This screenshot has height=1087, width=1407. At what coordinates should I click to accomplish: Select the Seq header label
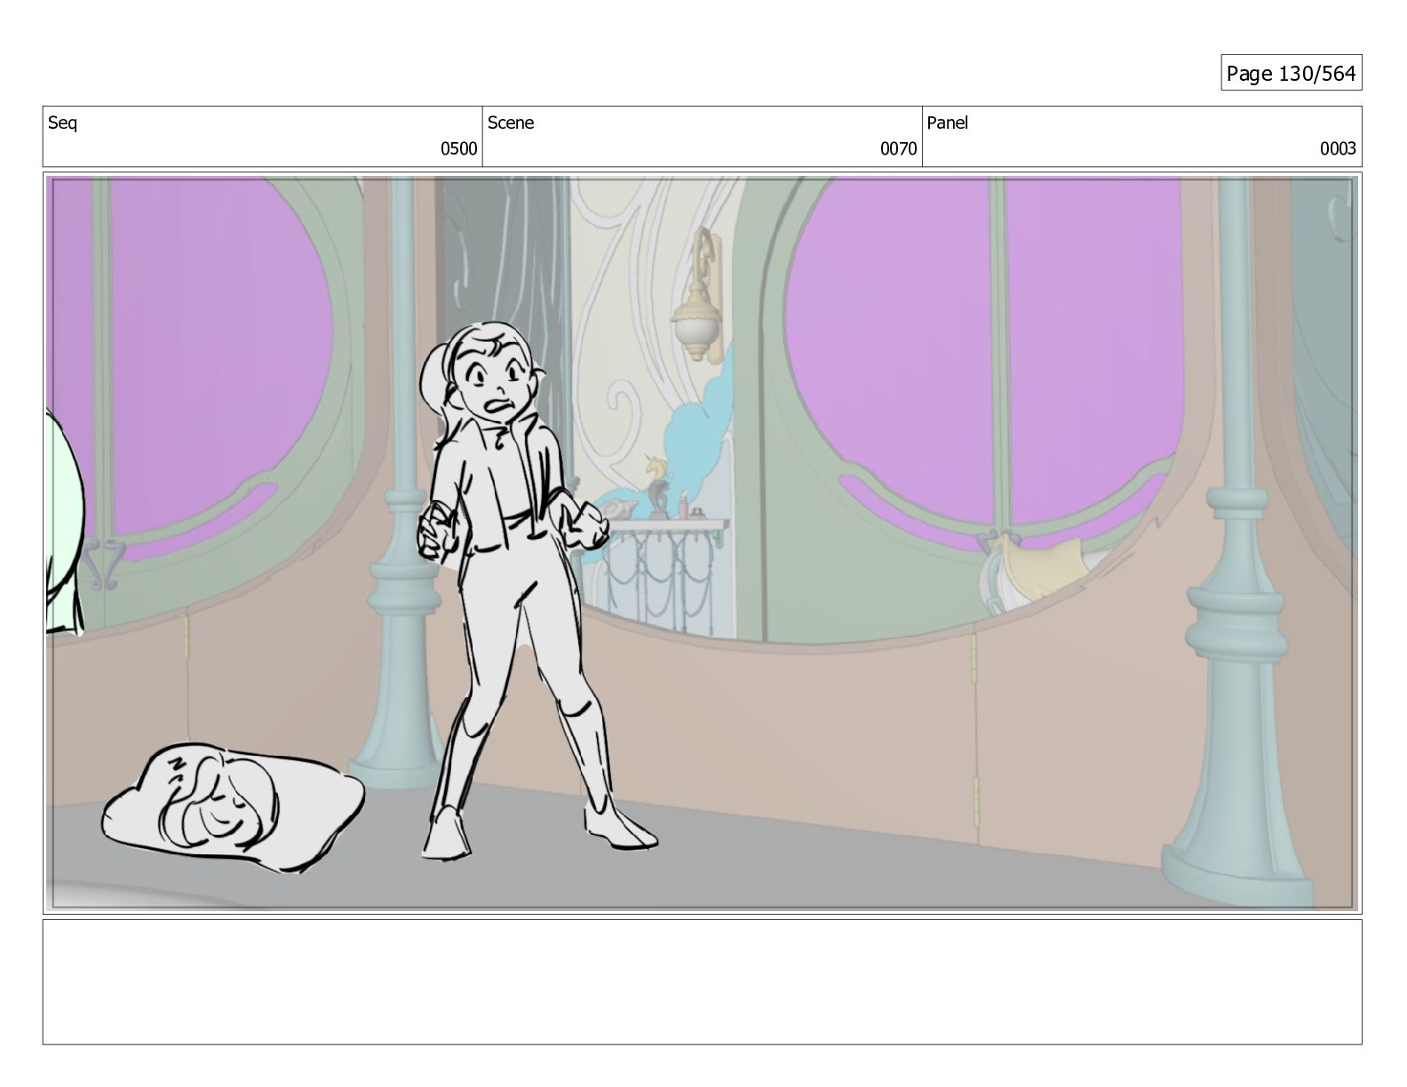tap(62, 123)
